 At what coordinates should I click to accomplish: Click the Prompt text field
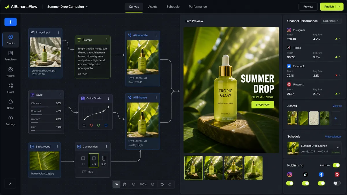coord(93,58)
